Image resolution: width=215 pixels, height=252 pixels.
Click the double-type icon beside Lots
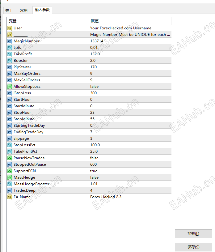point(10,48)
